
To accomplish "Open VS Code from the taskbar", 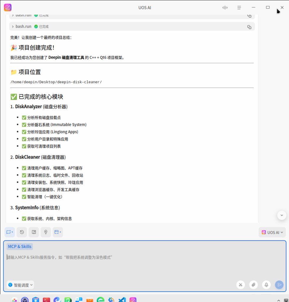I will (122, 299).
